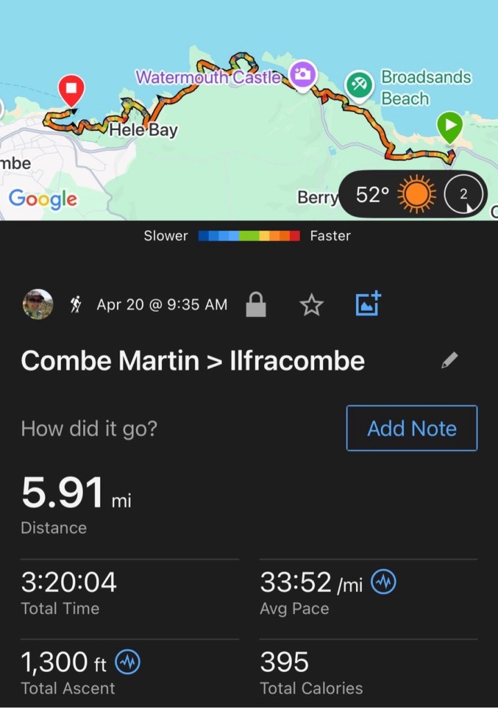
Task: Tap the hiking activity type icon
Action: point(76,305)
